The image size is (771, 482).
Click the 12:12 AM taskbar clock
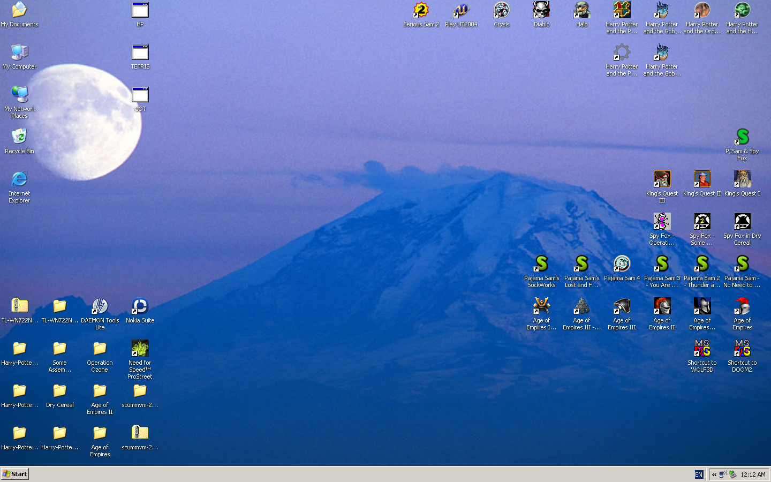(x=753, y=475)
